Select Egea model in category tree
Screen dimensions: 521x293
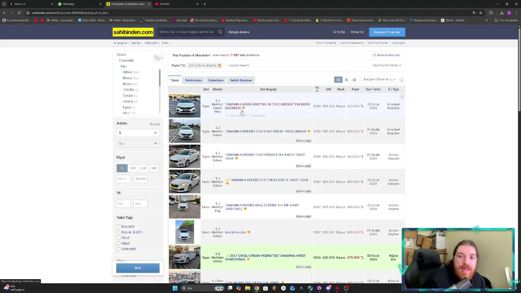tap(127, 107)
